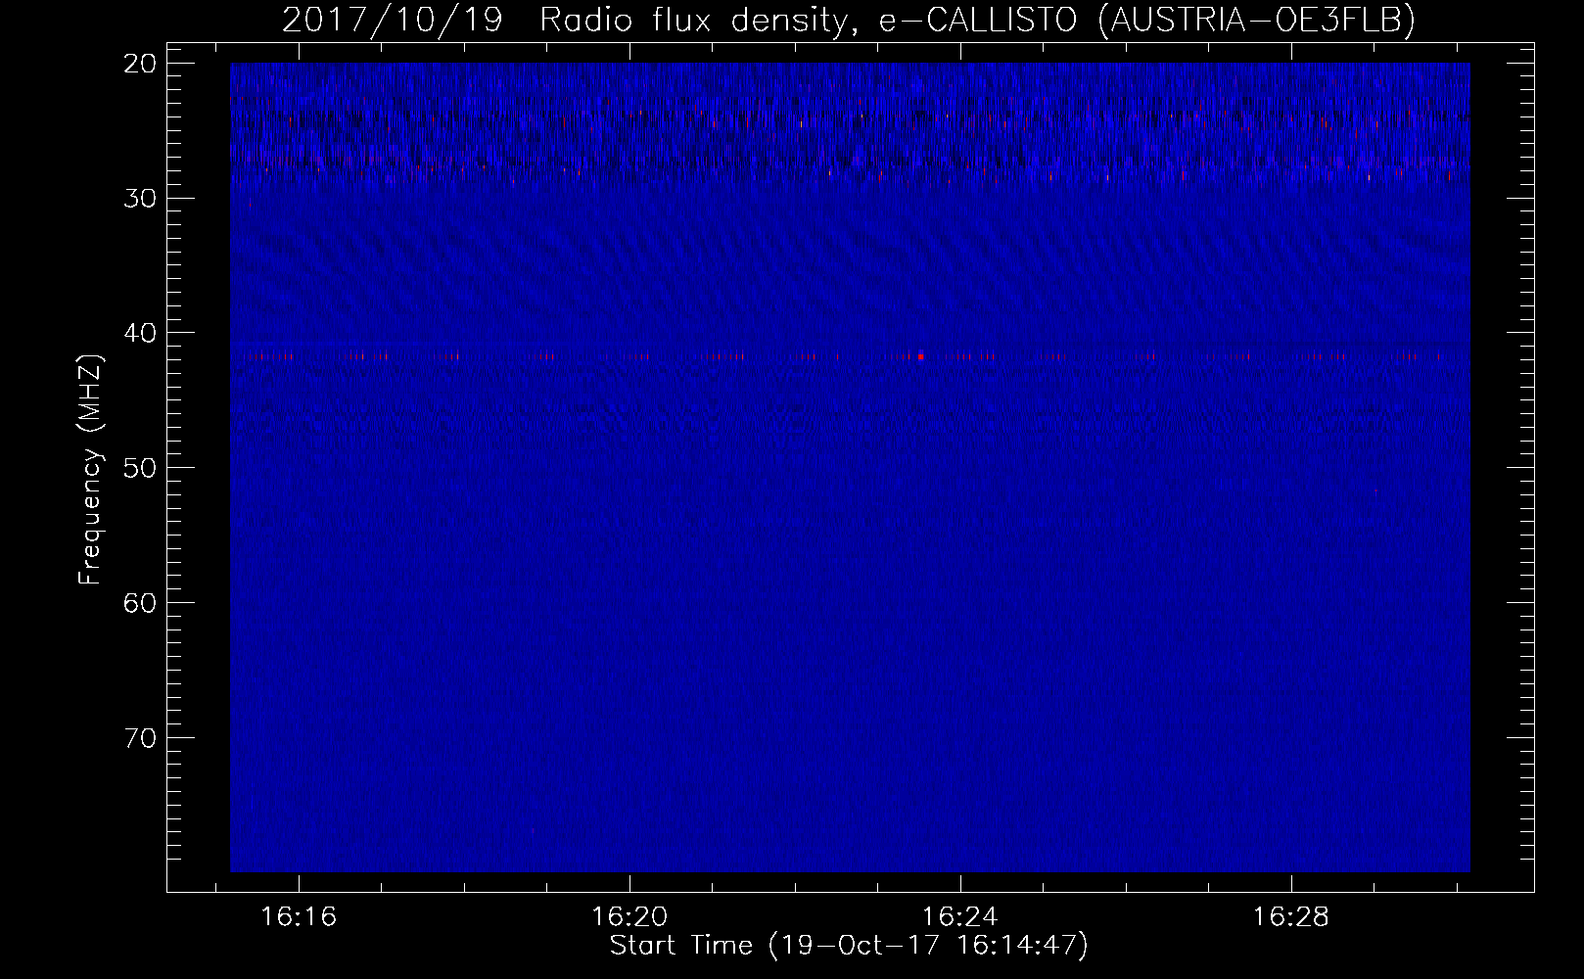
Task: Click the 30 frequency tick label
Action: point(141,199)
